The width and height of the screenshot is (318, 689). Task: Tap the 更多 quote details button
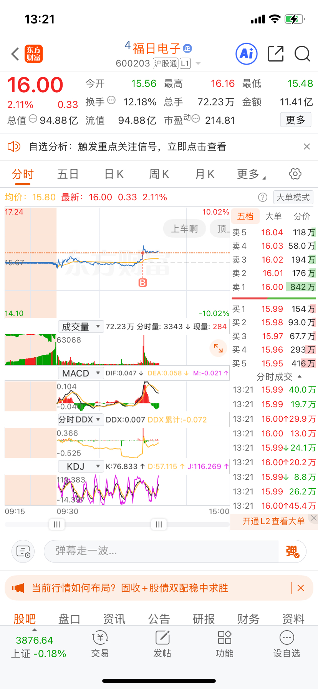pos(295,120)
